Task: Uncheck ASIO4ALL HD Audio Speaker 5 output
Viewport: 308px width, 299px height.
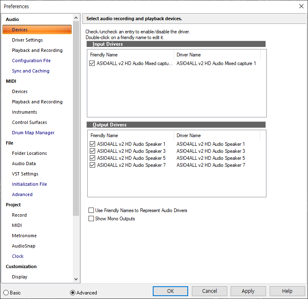Action: point(92,158)
